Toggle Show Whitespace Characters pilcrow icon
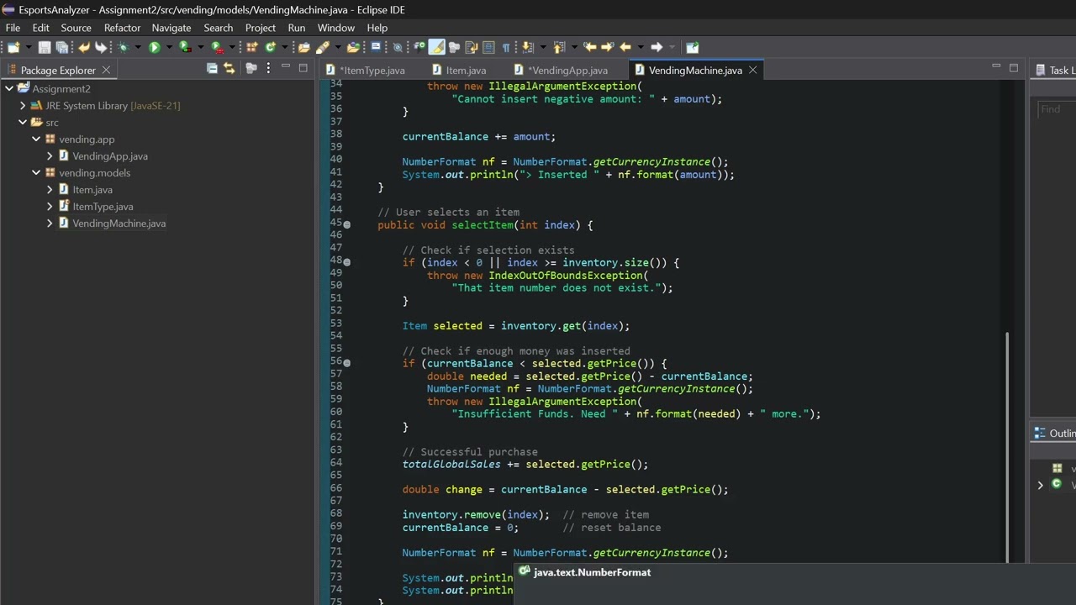 (506, 47)
